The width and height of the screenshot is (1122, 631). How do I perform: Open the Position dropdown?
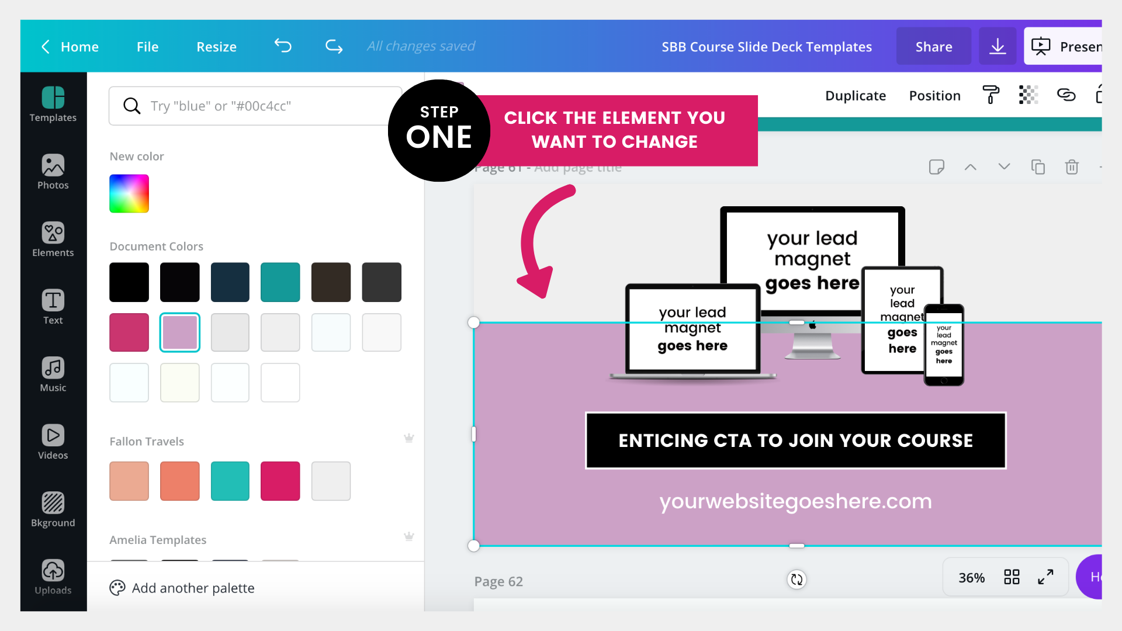click(x=934, y=95)
